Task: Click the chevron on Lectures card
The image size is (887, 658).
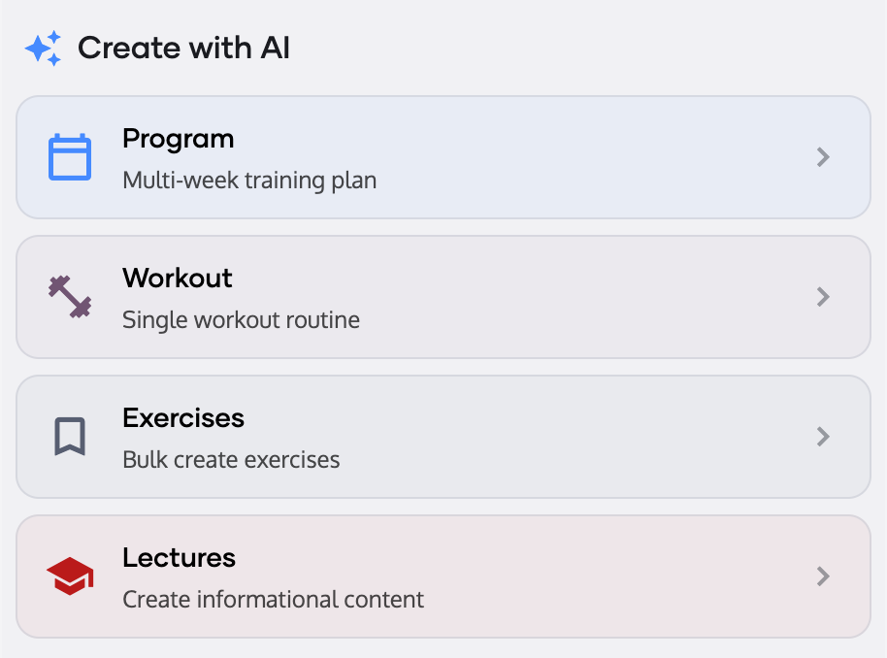Action: [x=823, y=576]
